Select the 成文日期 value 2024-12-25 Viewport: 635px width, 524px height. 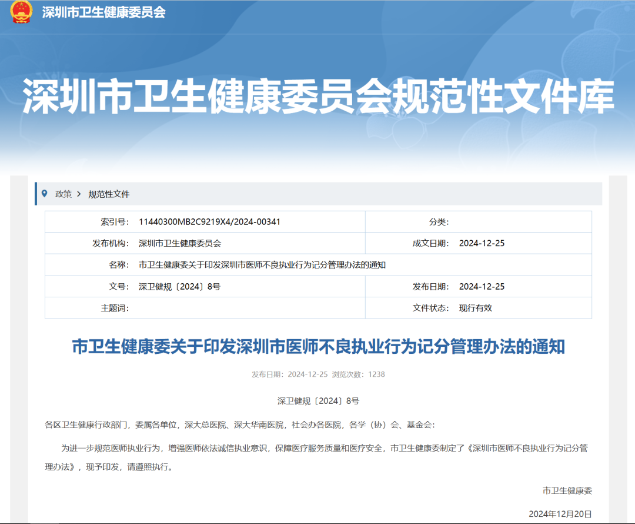482,243
